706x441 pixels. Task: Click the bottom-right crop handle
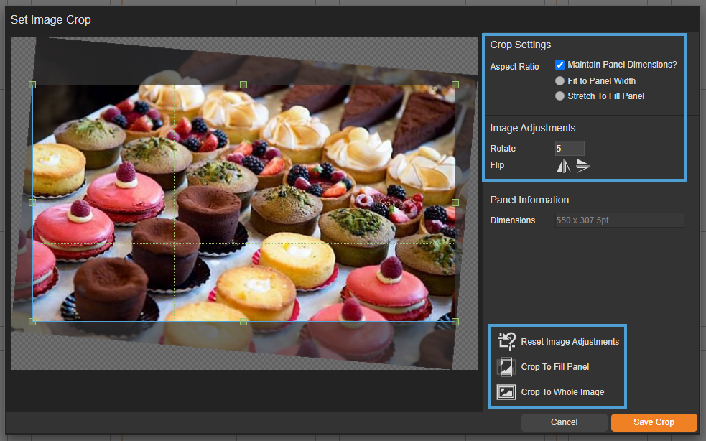pos(455,321)
